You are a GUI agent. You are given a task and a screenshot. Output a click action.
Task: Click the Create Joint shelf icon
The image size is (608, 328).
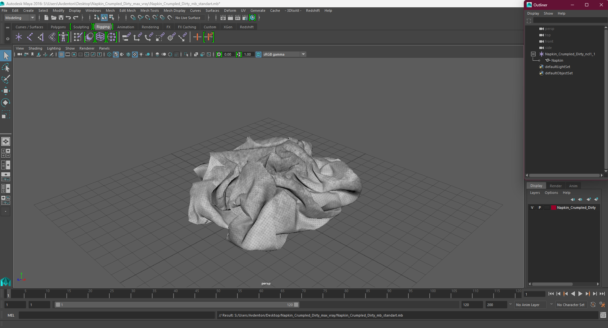click(30, 37)
